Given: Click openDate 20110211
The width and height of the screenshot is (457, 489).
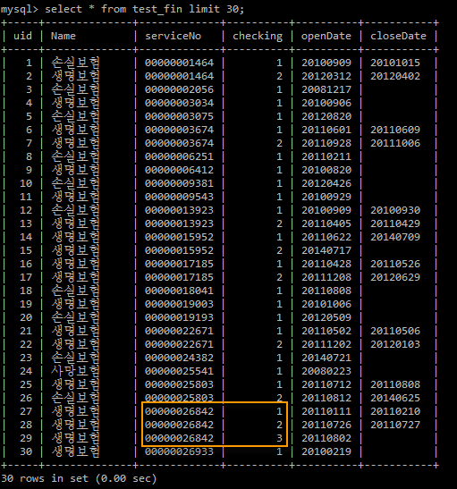Looking at the screenshot, I should [326, 156].
